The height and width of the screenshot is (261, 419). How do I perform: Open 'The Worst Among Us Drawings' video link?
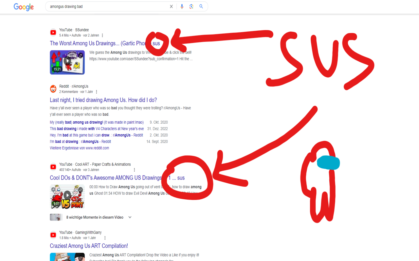(x=98, y=43)
